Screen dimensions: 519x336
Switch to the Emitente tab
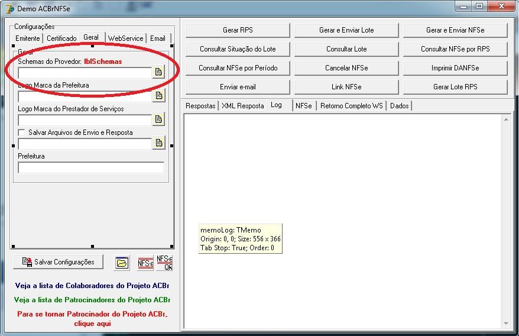(27, 38)
